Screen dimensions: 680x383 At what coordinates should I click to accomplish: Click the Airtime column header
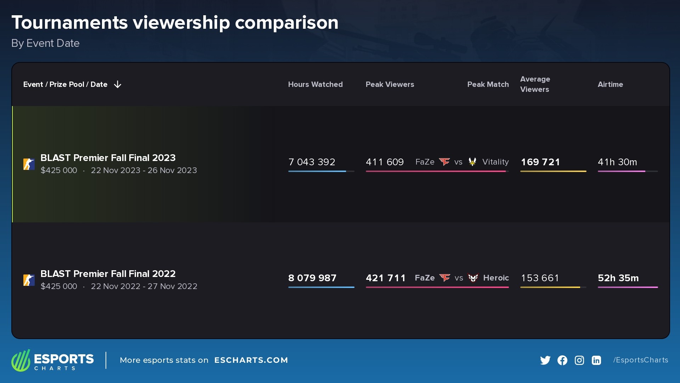pos(610,84)
